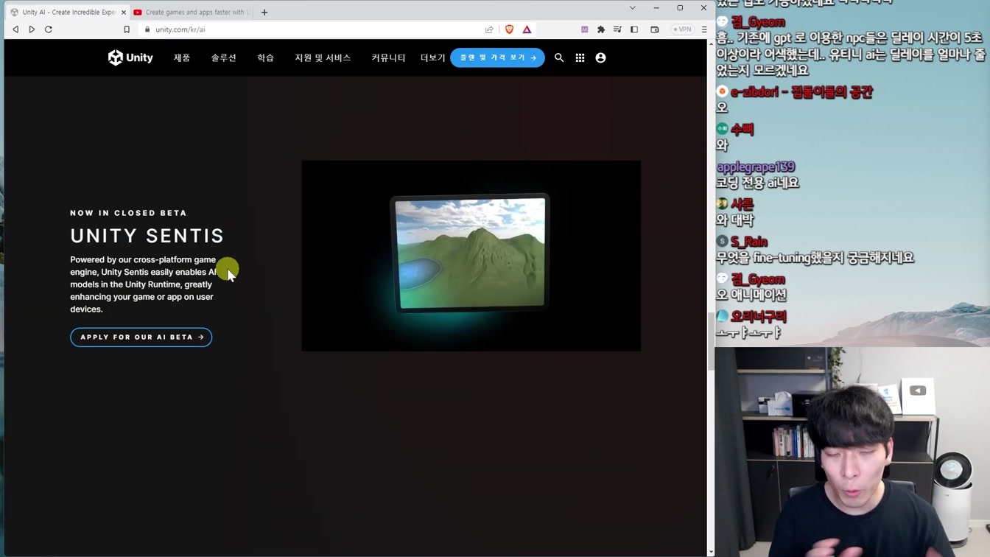Open chat username 수빼
Image resolution: width=990 pixels, height=557 pixels.
[x=742, y=130]
